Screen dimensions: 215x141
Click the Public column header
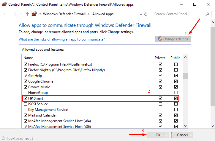click(175, 58)
